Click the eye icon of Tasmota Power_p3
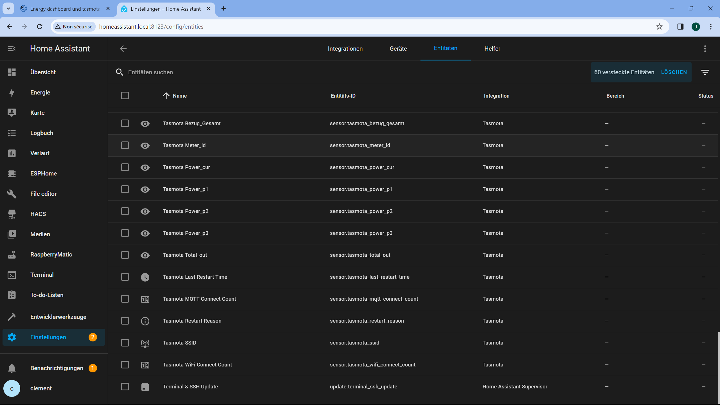Viewport: 720px width, 405px height. 145,233
